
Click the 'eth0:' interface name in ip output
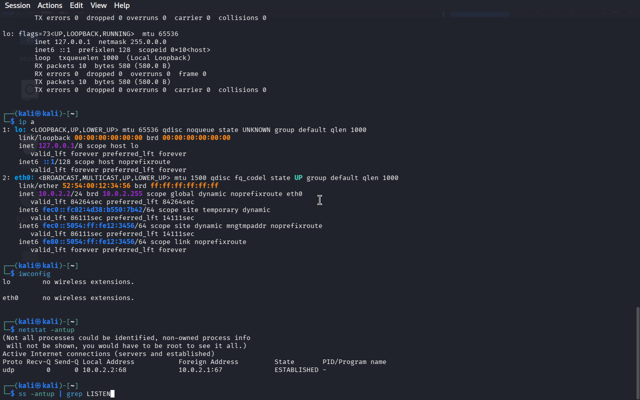point(24,178)
